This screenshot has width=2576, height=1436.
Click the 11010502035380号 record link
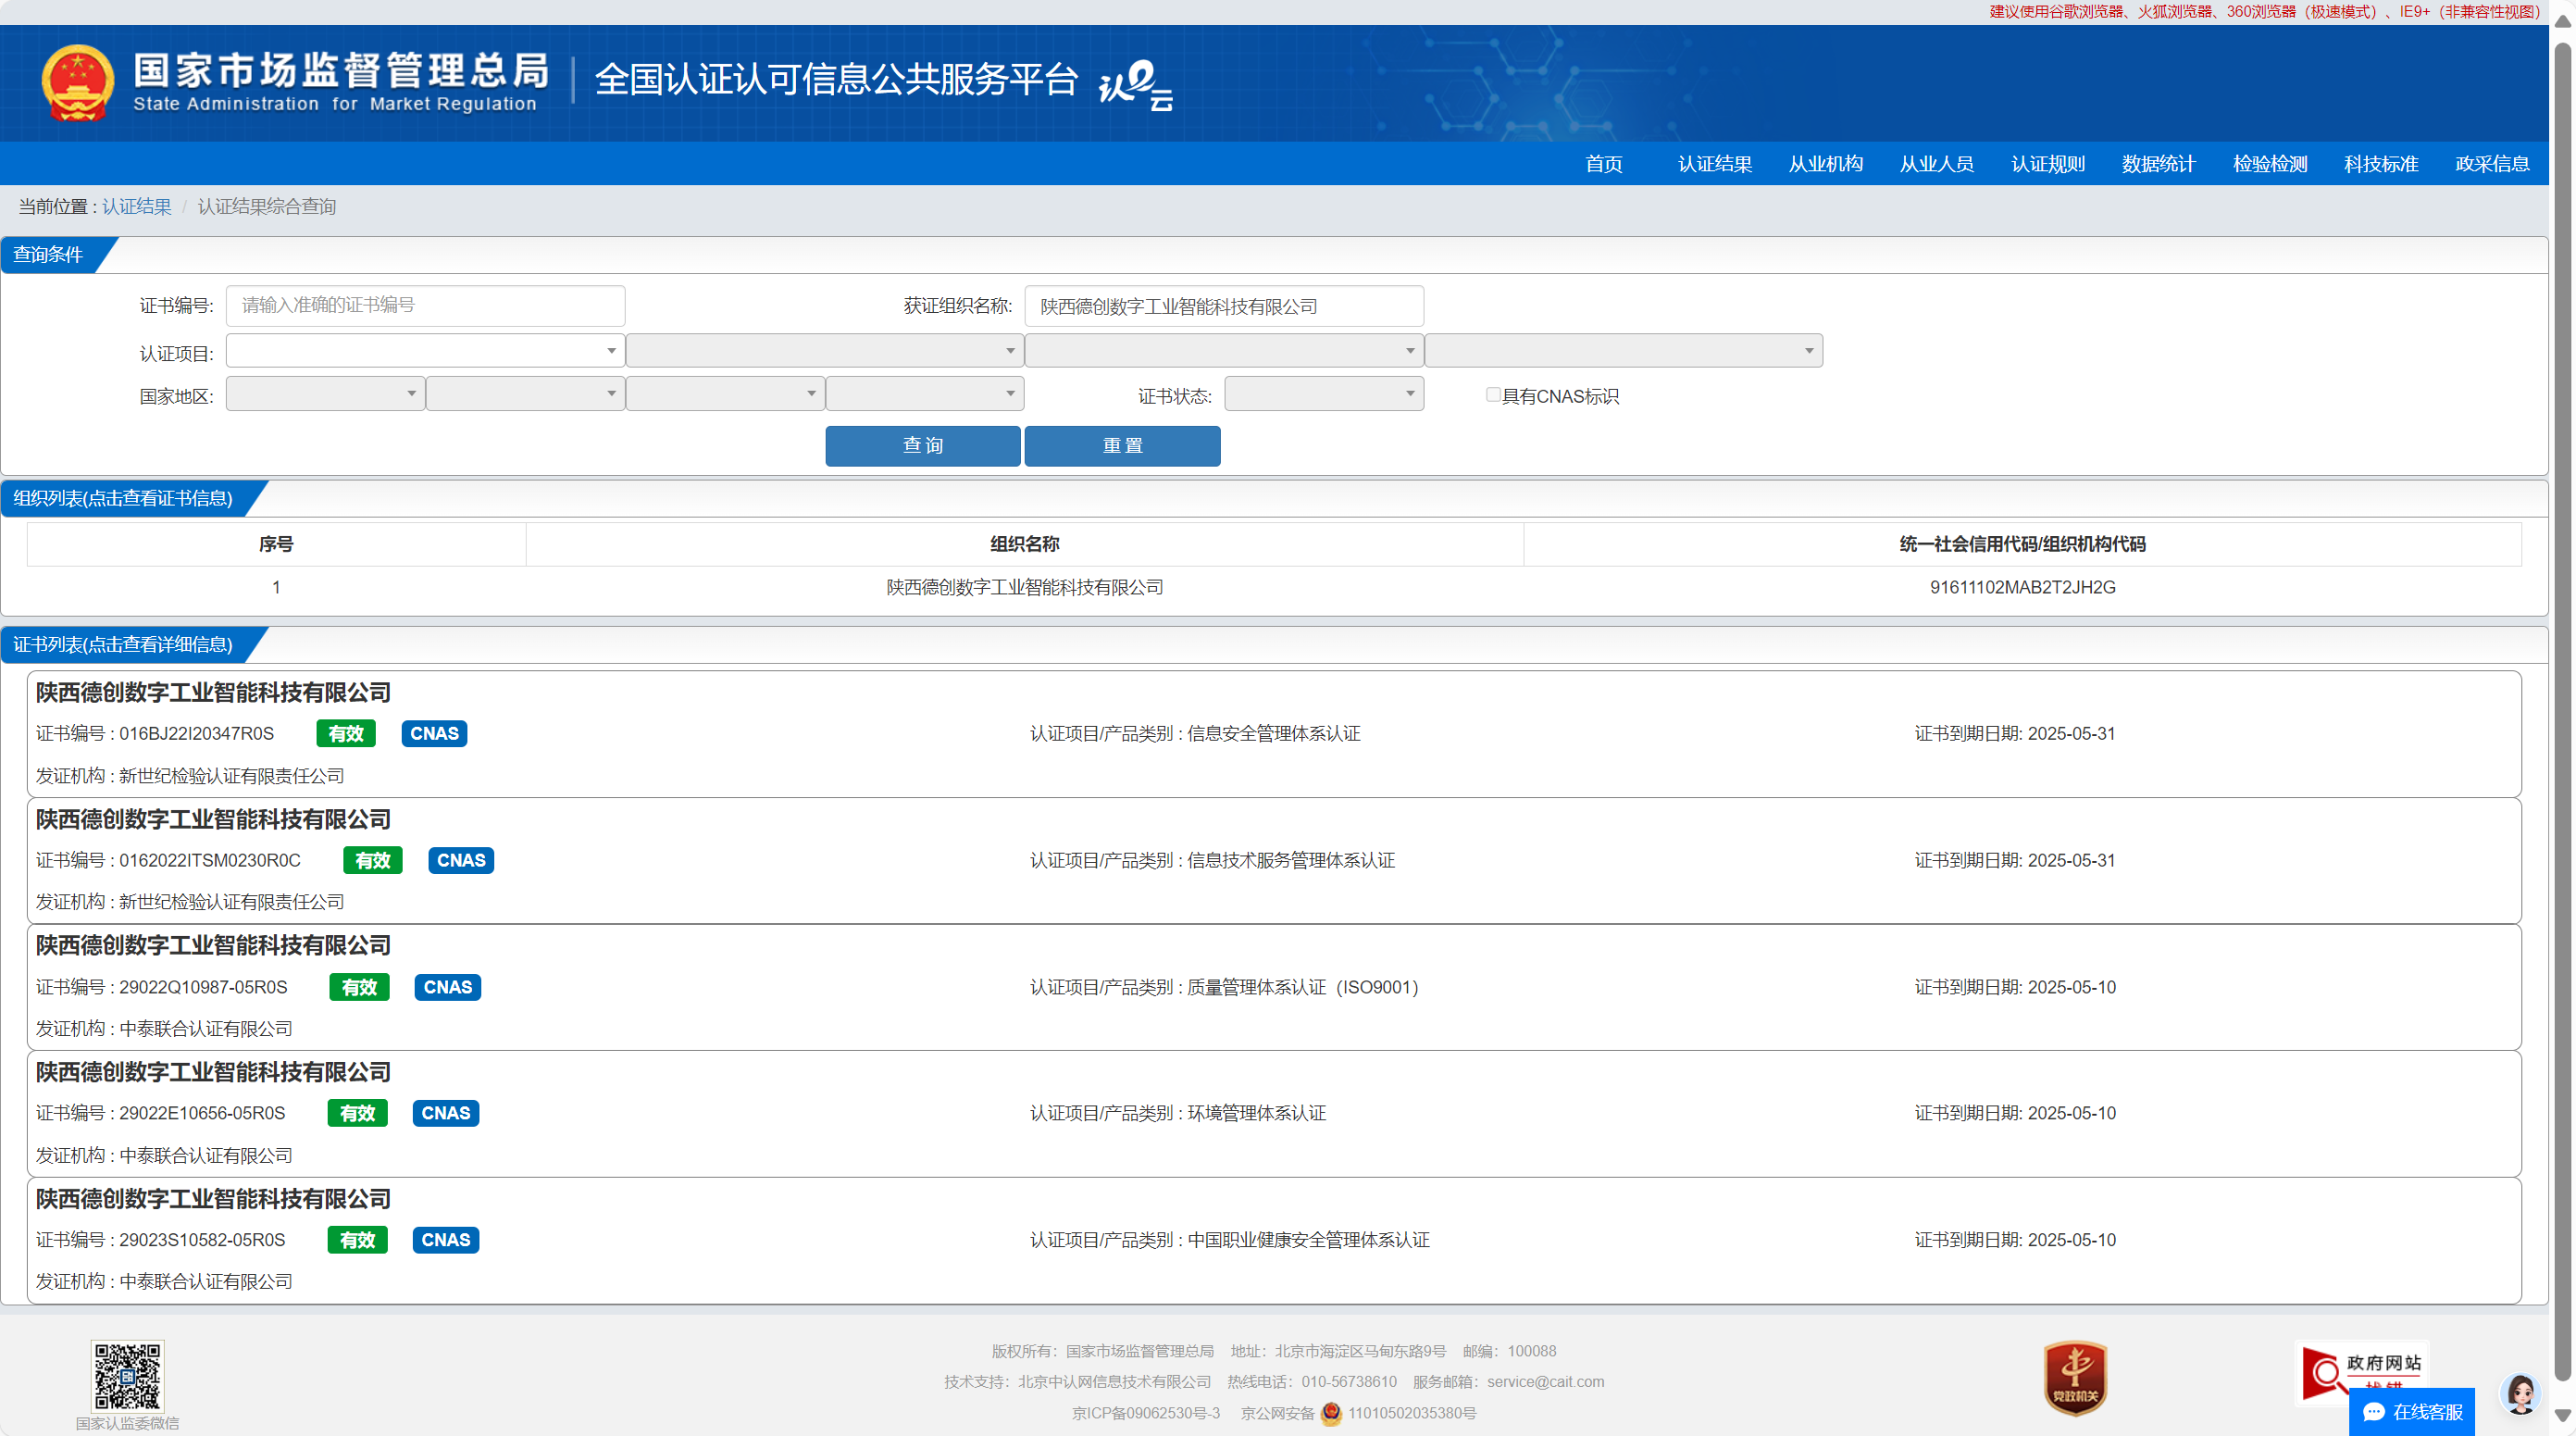coord(1411,1413)
